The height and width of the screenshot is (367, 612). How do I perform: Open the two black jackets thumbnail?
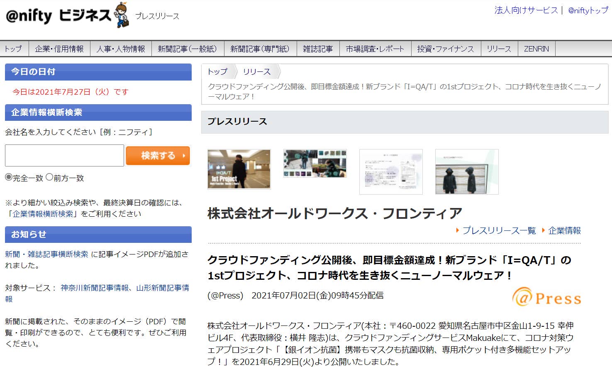pyautogui.click(x=467, y=172)
